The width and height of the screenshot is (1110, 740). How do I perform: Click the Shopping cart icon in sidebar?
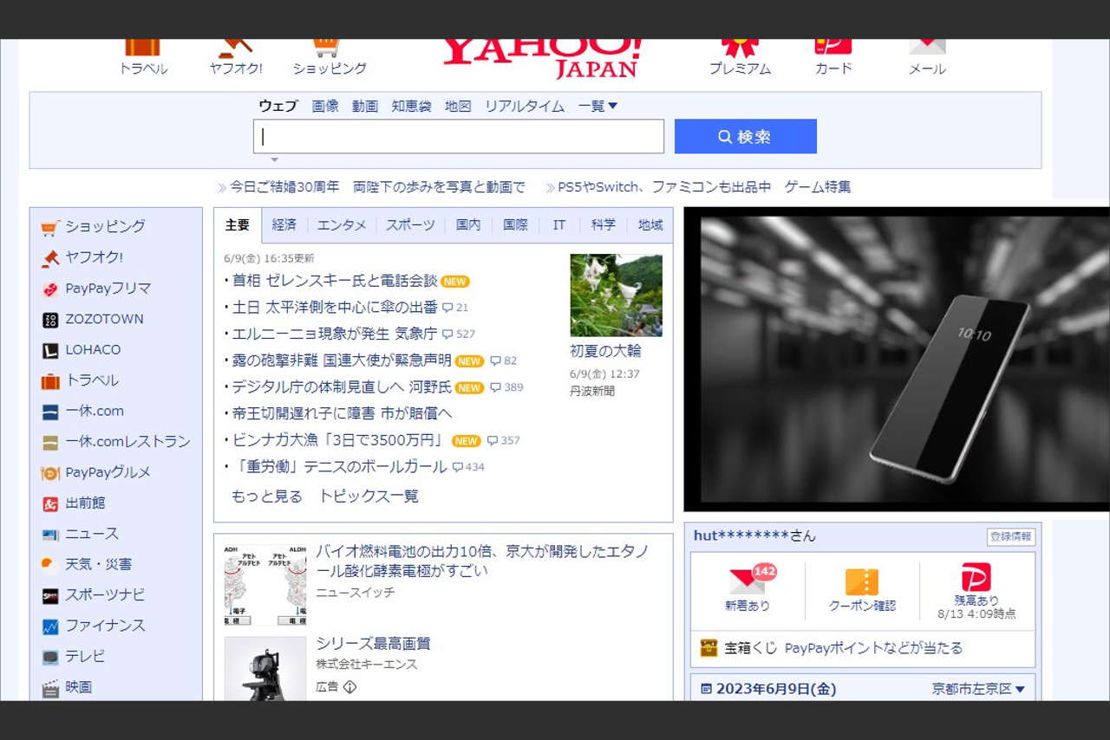pos(50,227)
